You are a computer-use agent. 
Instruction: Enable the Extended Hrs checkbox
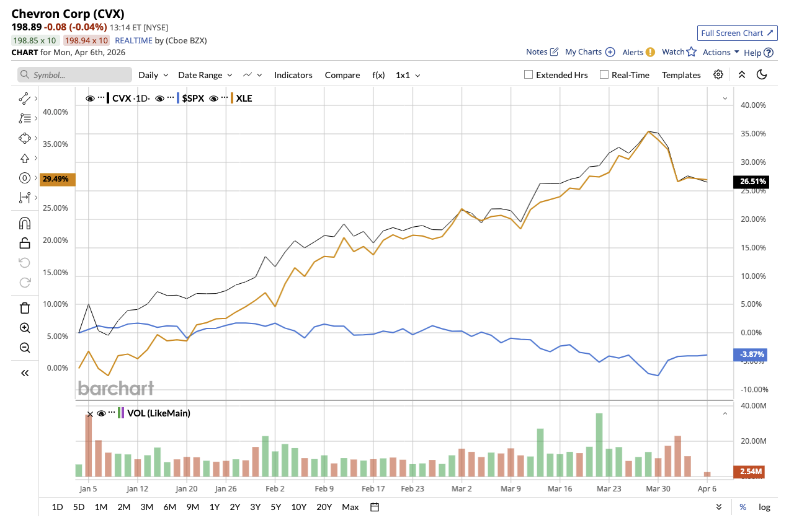coord(529,75)
